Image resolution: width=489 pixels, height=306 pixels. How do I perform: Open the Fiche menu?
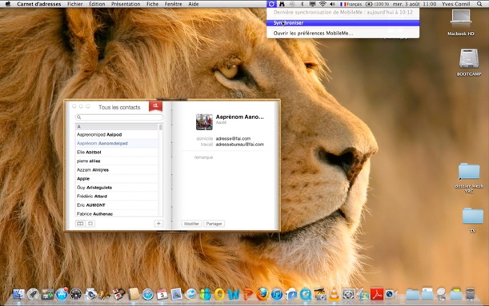(152, 4)
